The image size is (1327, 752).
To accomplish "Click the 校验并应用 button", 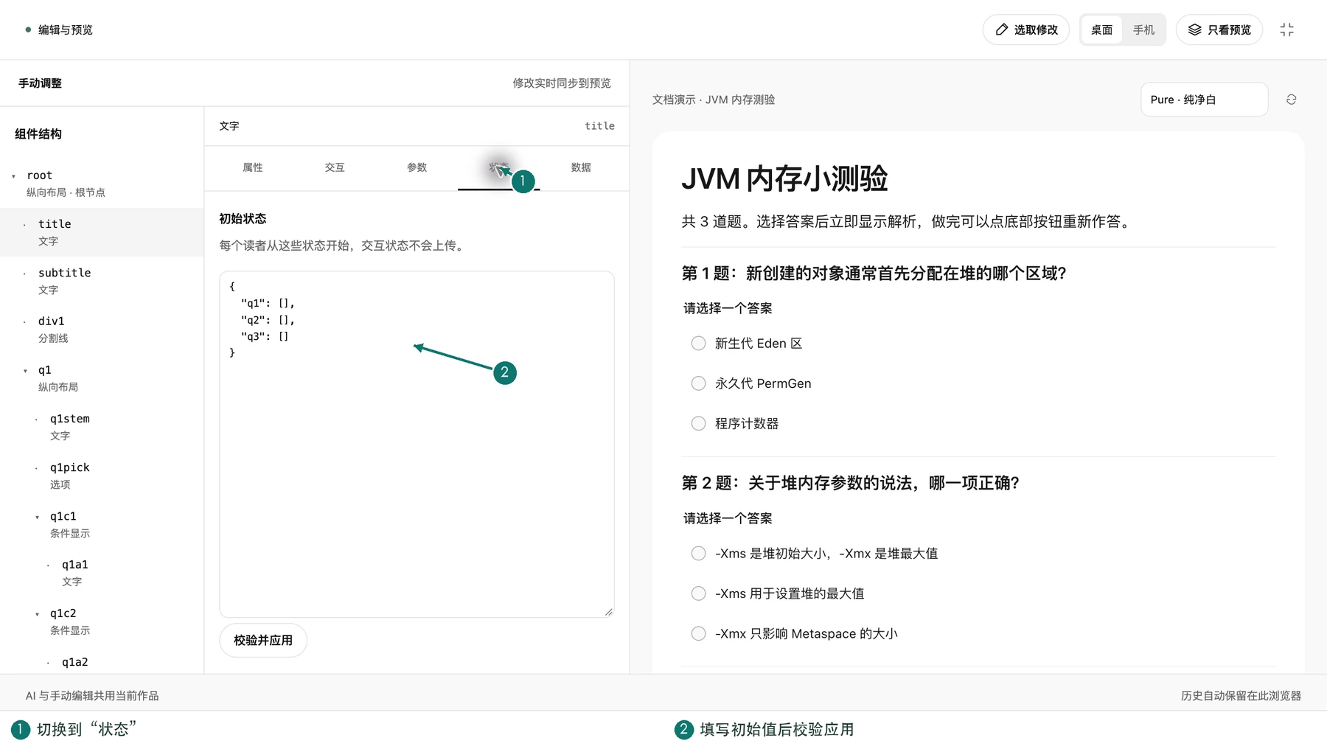I will [263, 641].
